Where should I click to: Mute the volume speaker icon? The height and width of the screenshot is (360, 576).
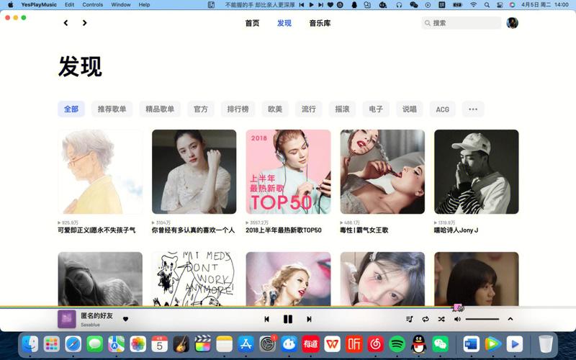(457, 319)
